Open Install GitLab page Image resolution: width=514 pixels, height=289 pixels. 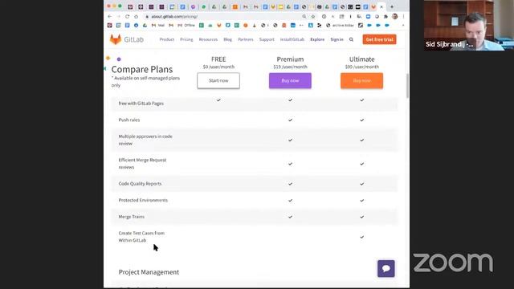pos(292,39)
